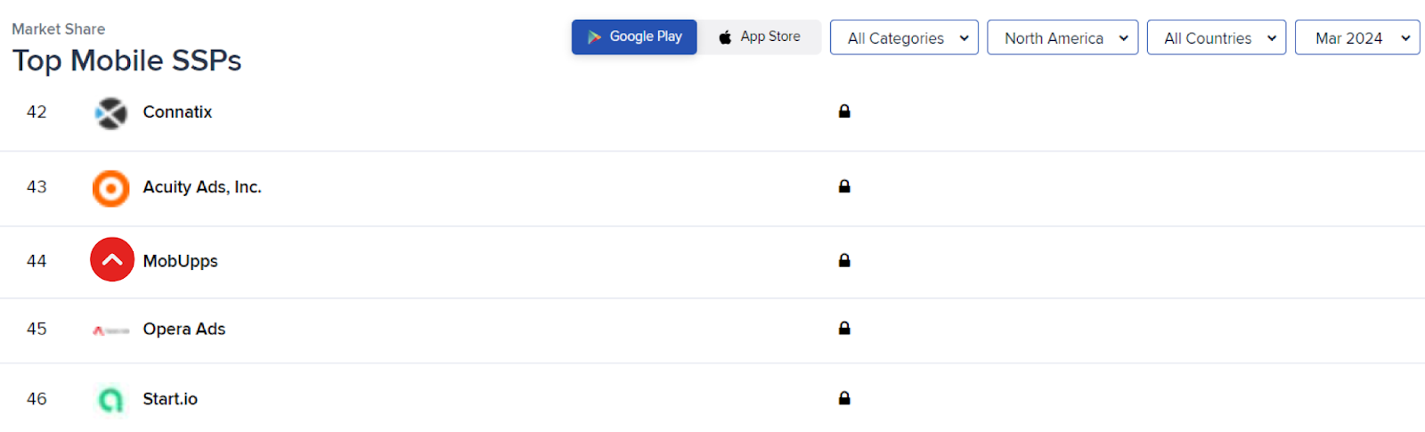This screenshot has height=432, width=1425.
Task: Click the lock icon in Opera Ads row
Action: pyautogui.click(x=844, y=328)
